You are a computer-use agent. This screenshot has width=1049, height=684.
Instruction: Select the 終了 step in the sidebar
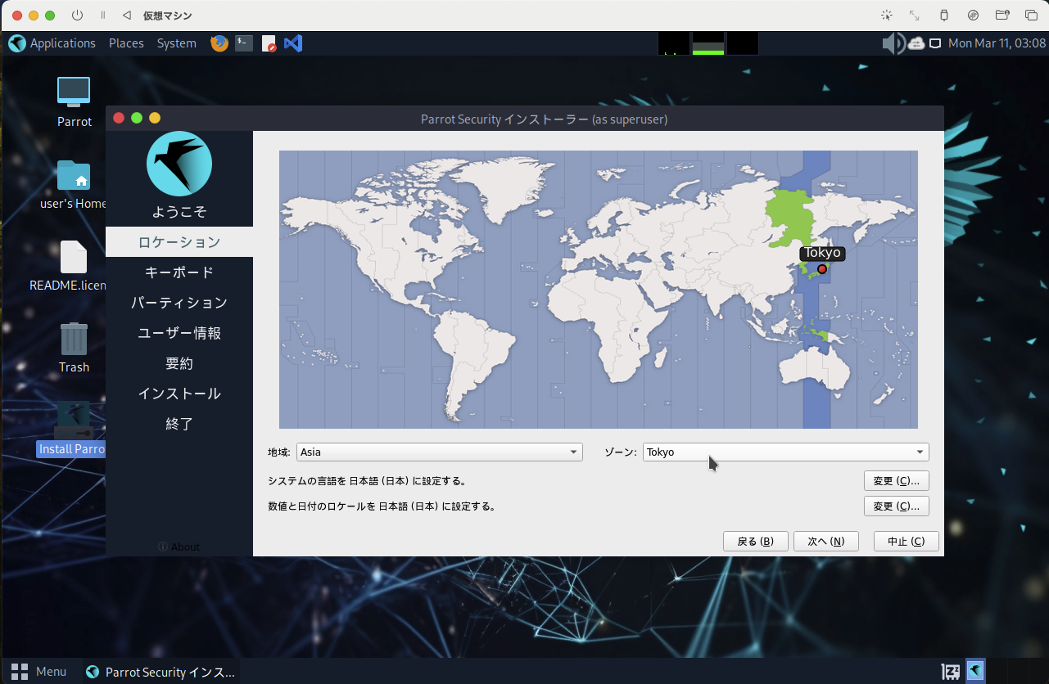(x=179, y=424)
